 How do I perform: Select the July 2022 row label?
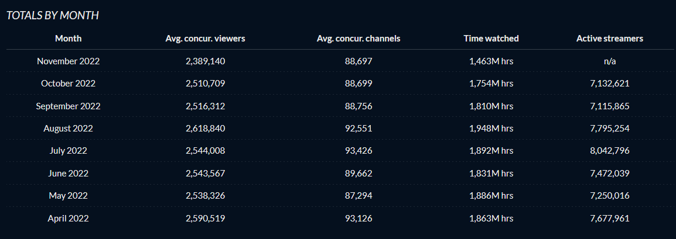68,150
